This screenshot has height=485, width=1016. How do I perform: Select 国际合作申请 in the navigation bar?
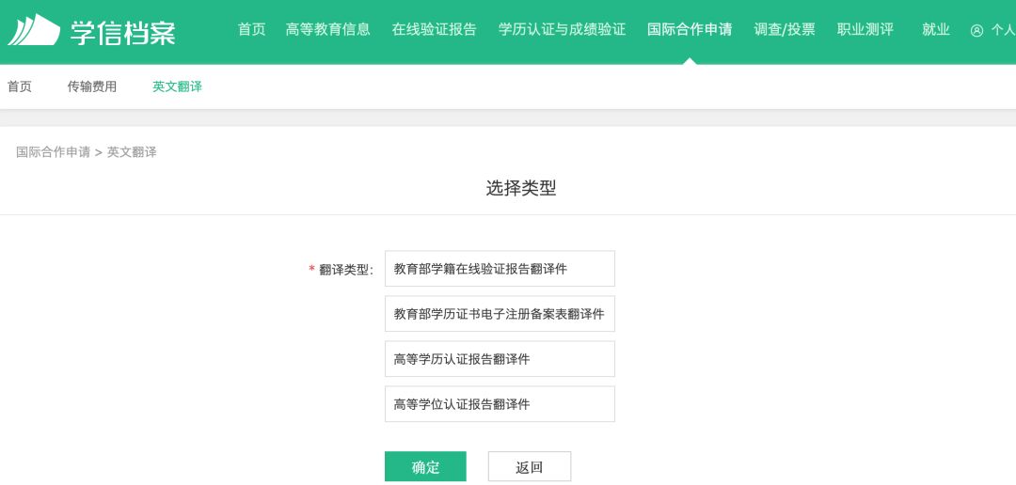690,29
